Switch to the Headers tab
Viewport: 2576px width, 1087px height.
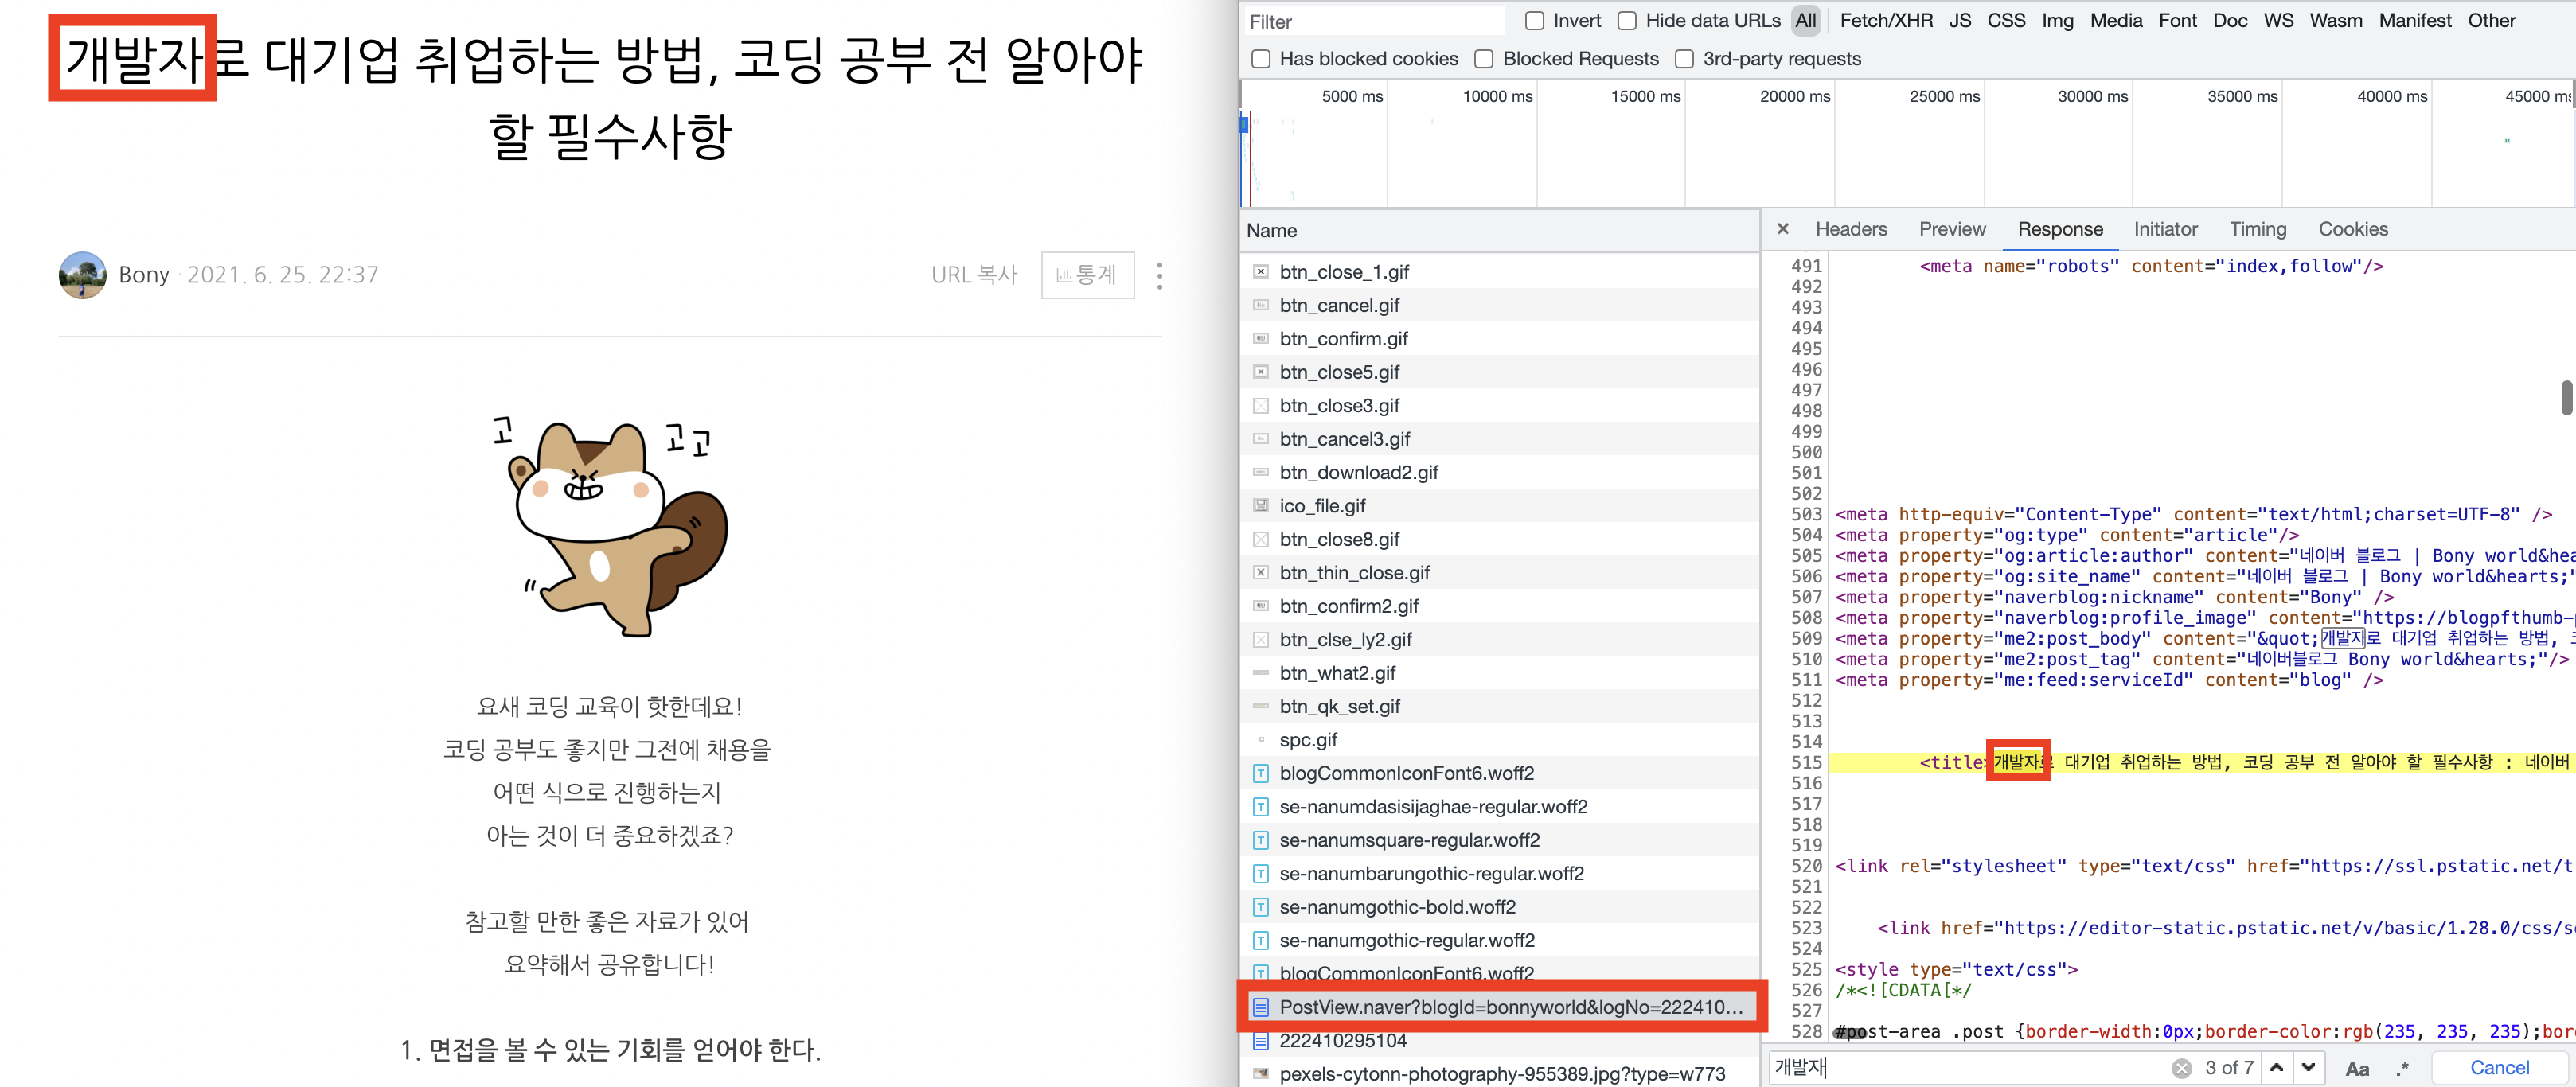point(1851,229)
